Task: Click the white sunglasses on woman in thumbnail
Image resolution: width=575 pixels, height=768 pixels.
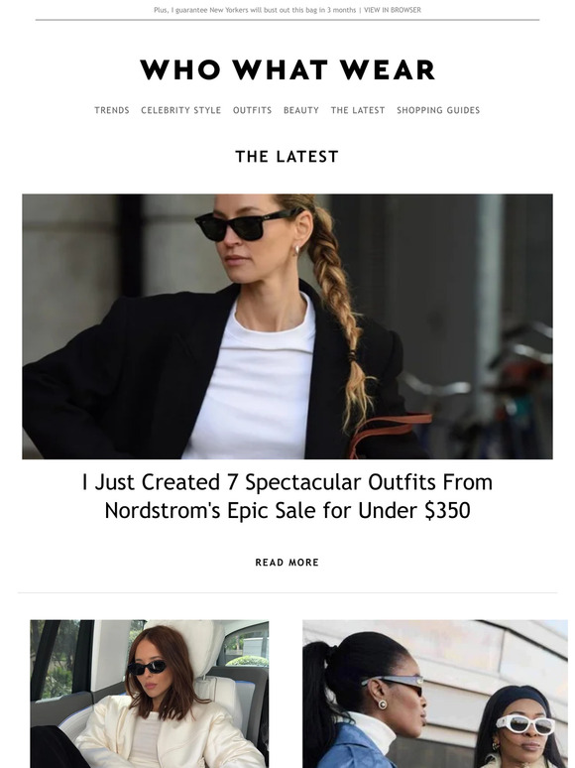Action: pos(525,724)
